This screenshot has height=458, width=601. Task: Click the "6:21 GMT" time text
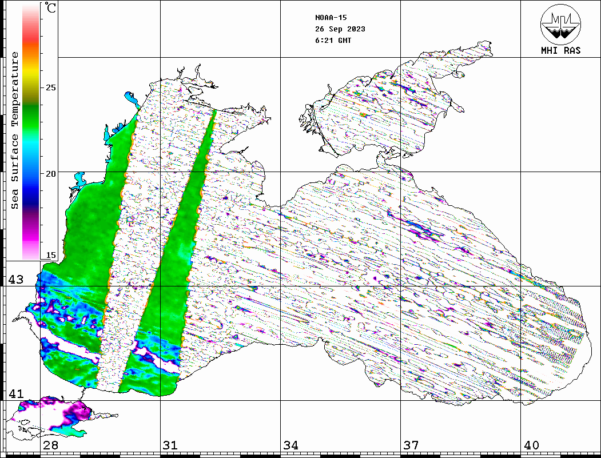333,41
